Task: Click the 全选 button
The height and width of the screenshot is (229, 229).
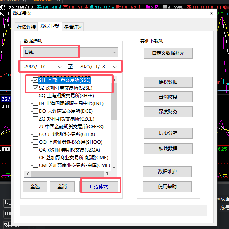Action: (35, 187)
